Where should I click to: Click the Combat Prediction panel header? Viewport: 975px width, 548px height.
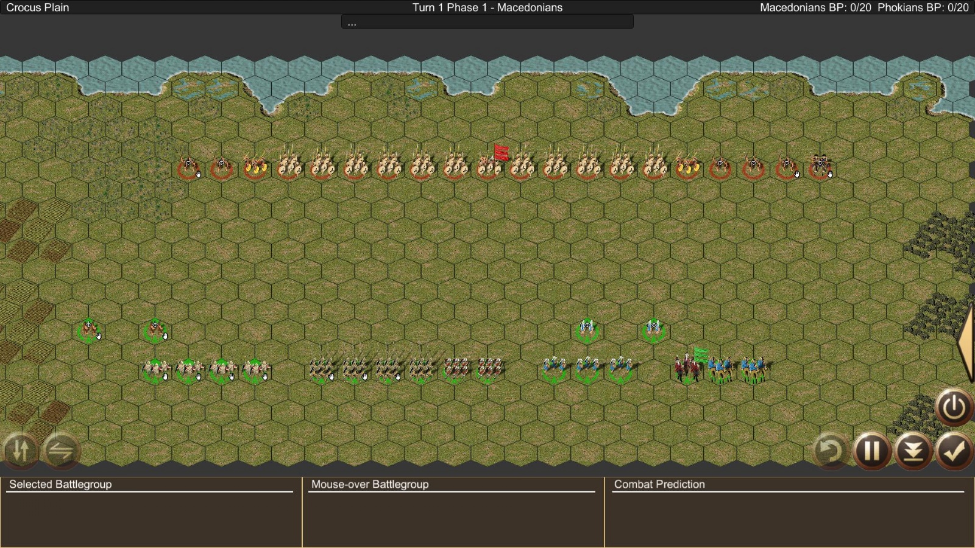click(659, 484)
